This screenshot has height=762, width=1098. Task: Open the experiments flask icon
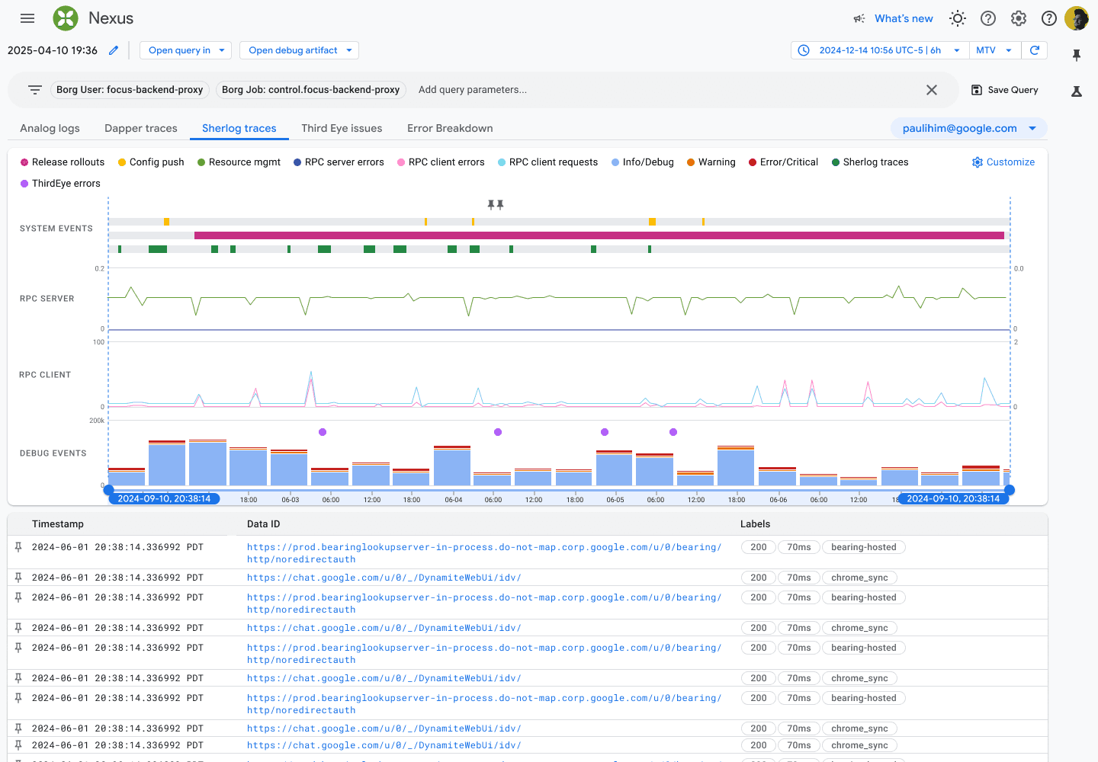1077,91
